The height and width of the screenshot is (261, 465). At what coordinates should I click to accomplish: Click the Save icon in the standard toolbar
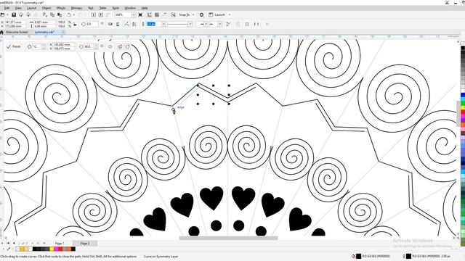pos(14,14)
